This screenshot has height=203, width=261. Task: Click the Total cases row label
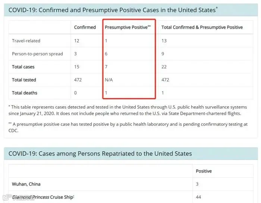pyautogui.click(x=23, y=67)
